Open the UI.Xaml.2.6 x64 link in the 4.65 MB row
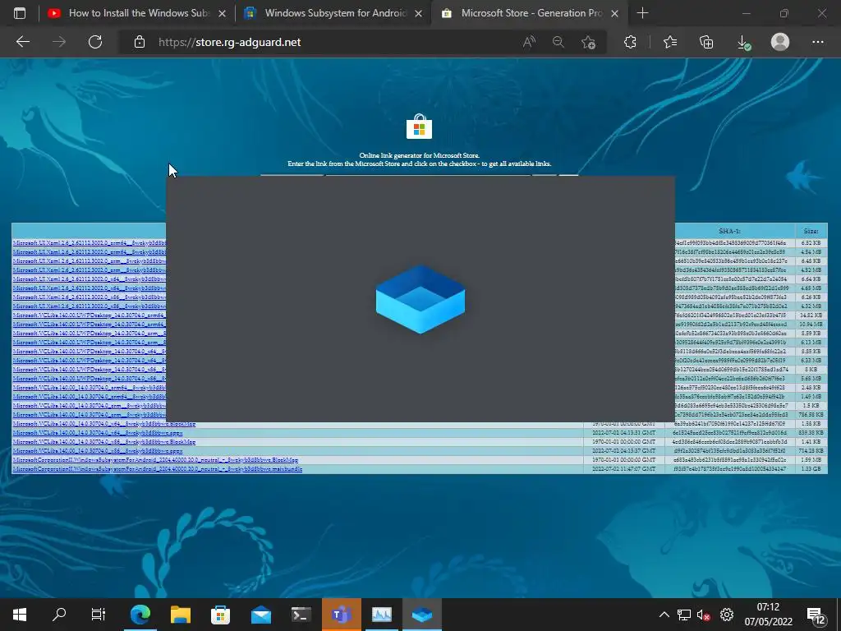This screenshot has width=841, height=631. point(89,288)
